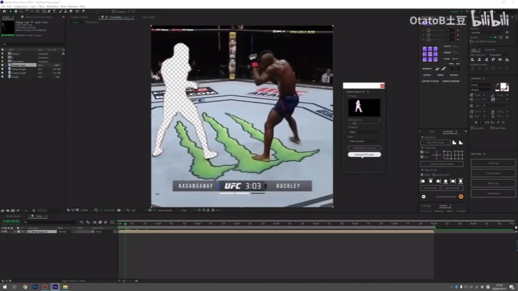Open the Parent & Link dropdown None
Viewport: 518px width, 291px height.
(104, 231)
